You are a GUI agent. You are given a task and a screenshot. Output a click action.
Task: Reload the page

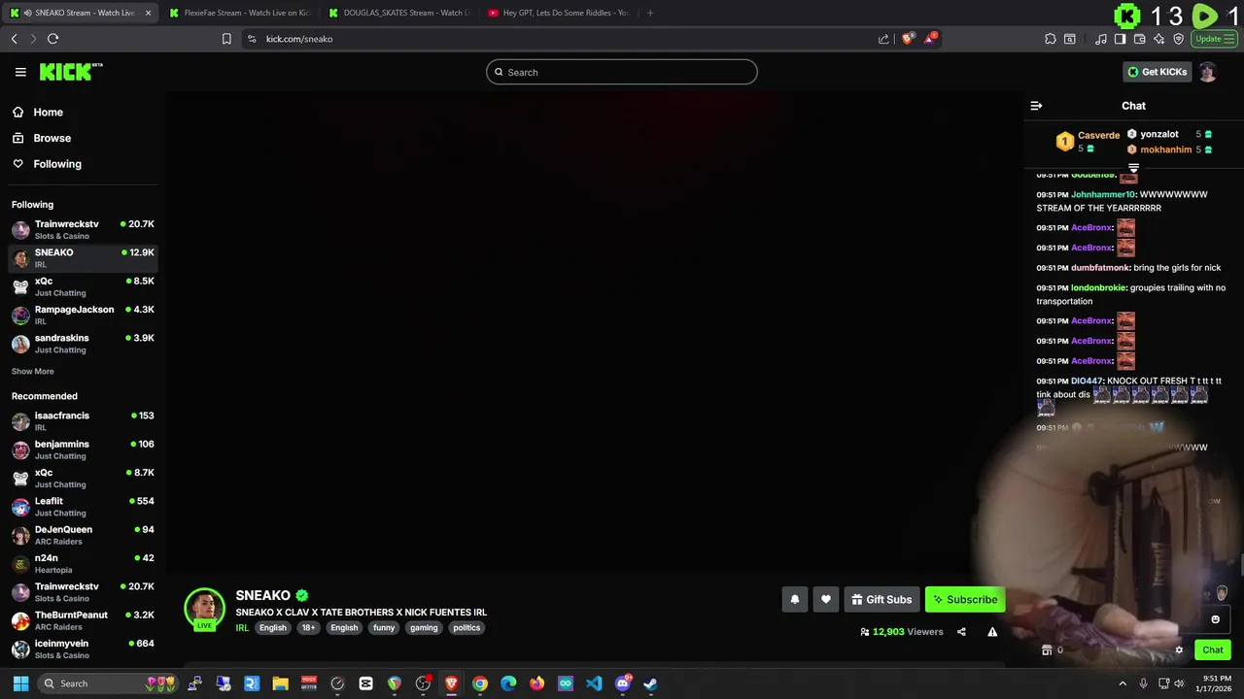pos(52,39)
